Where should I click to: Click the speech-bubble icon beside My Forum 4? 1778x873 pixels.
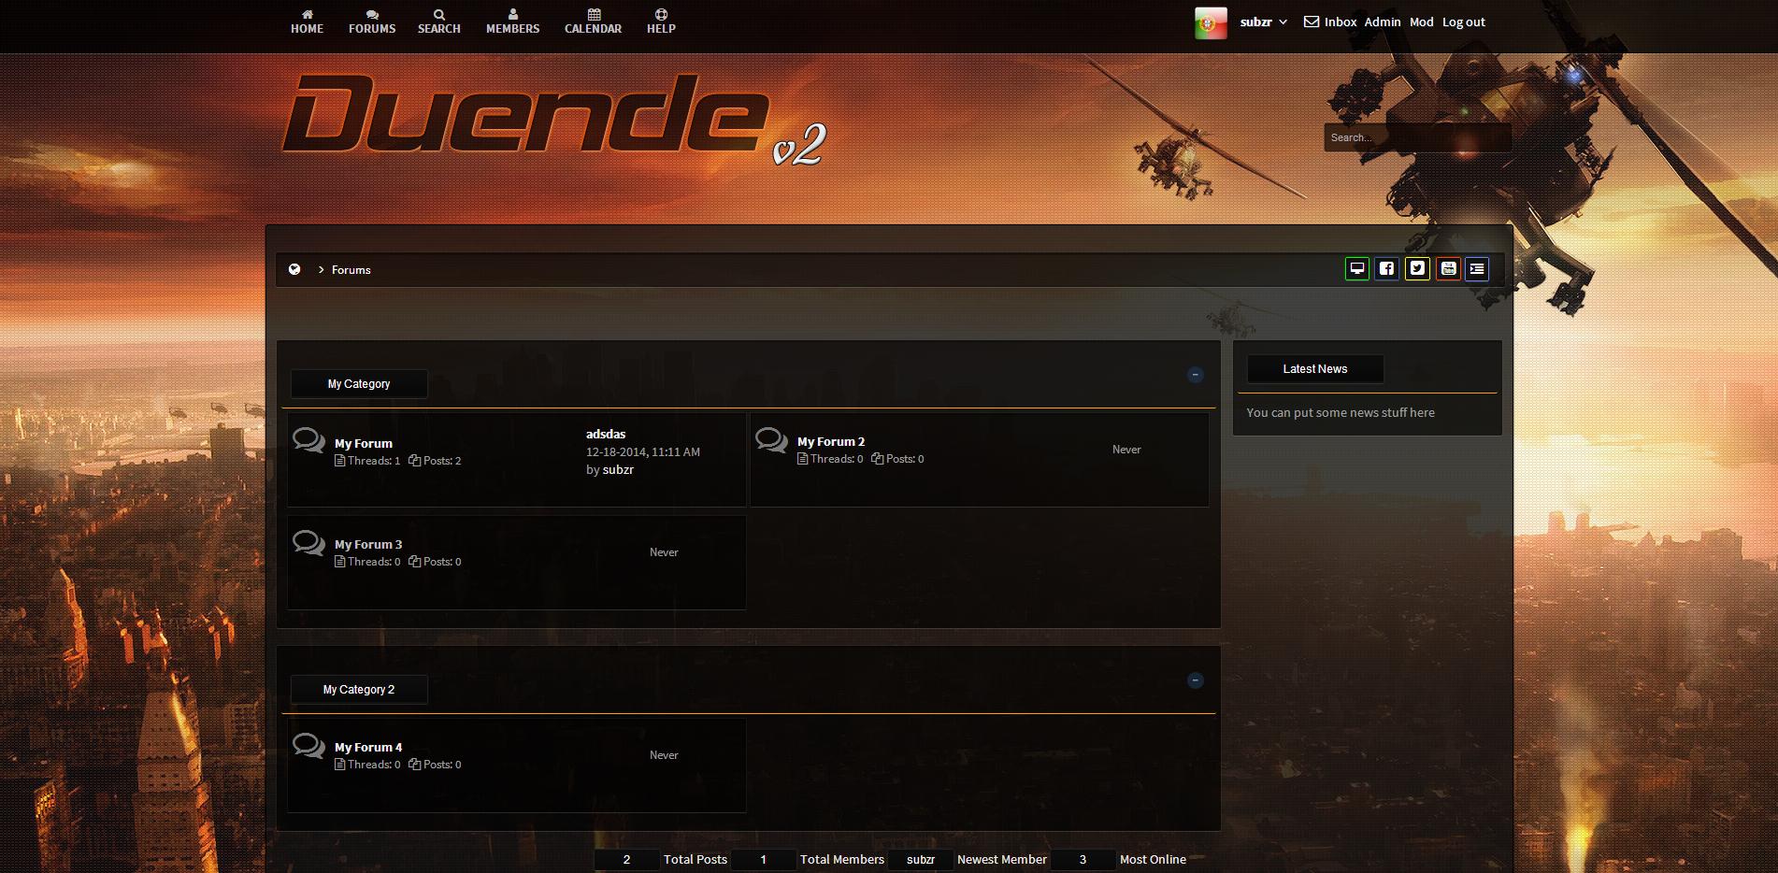click(x=308, y=744)
